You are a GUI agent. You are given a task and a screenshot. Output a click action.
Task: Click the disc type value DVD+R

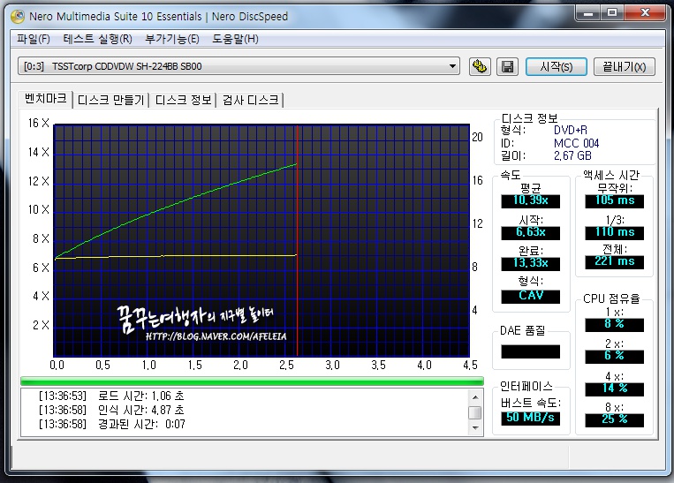[x=570, y=130]
